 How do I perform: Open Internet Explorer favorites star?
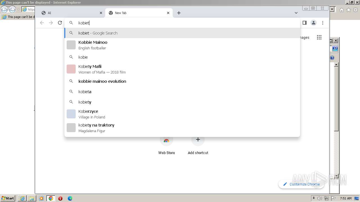point(348,10)
